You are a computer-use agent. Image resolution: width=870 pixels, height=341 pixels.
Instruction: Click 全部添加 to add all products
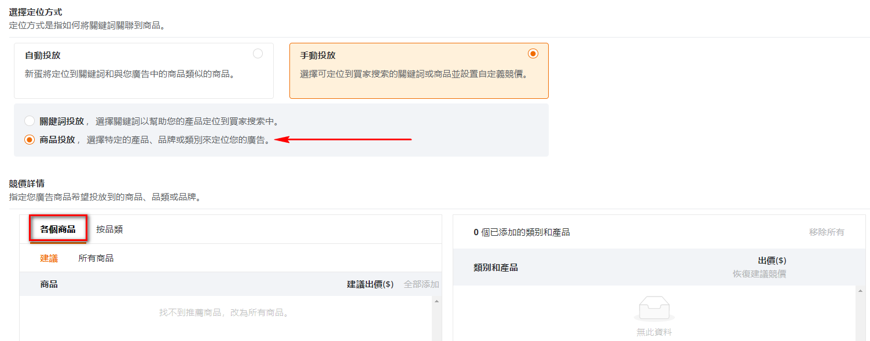click(421, 284)
